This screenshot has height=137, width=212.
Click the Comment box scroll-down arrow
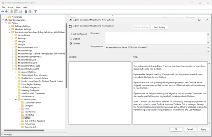click(x=208, y=43)
